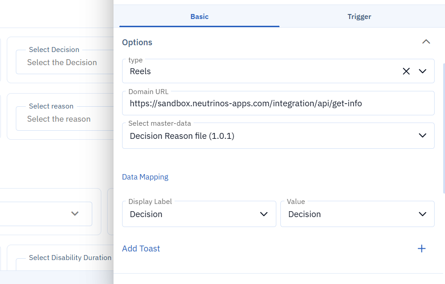Clear the Reels type selection

(406, 71)
